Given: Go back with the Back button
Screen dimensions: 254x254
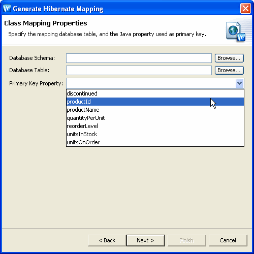Looking at the screenshot, I should 107,240.
